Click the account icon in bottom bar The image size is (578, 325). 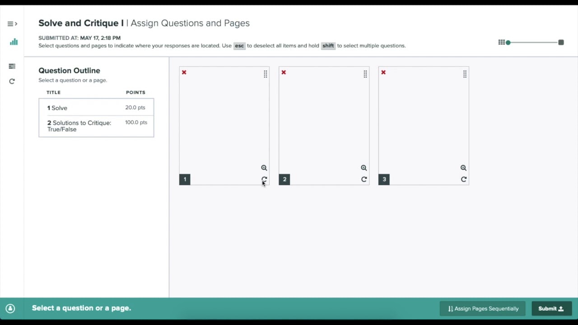[x=10, y=308]
